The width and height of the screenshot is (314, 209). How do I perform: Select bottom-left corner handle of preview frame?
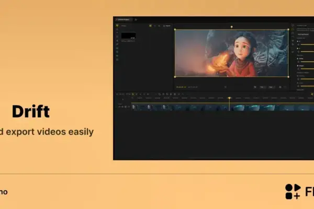[175, 77]
